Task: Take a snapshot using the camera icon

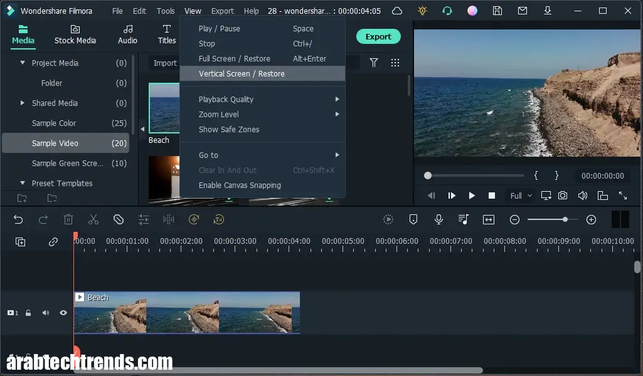Action: 562,195
